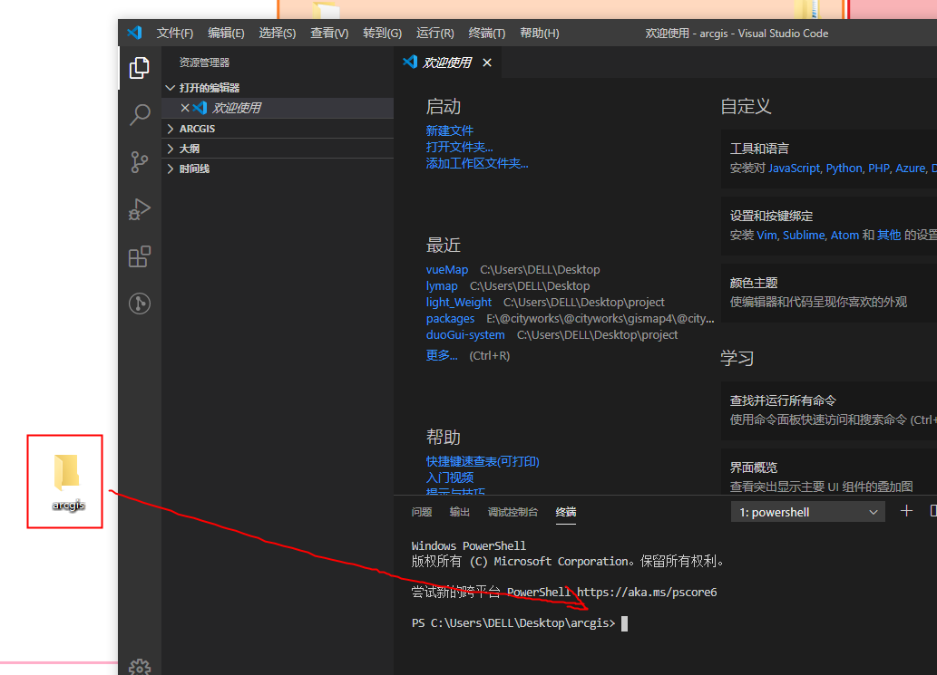Open recent project vueMap

click(x=447, y=270)
